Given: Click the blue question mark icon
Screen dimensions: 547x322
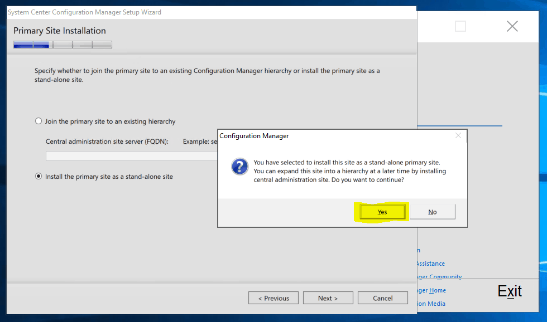Looking at the screenshot, I should pyautogui.click(x=239, y=167).
